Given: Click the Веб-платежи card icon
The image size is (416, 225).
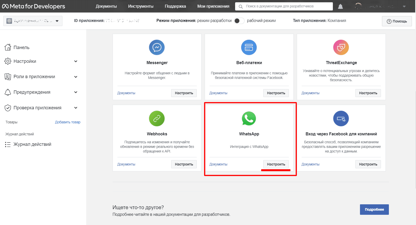Looking at the screenshot, I should (249, 48).
